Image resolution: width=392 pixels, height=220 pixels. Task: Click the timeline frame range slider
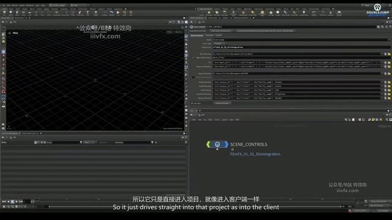pyautogui.click(x=195, y=207)
